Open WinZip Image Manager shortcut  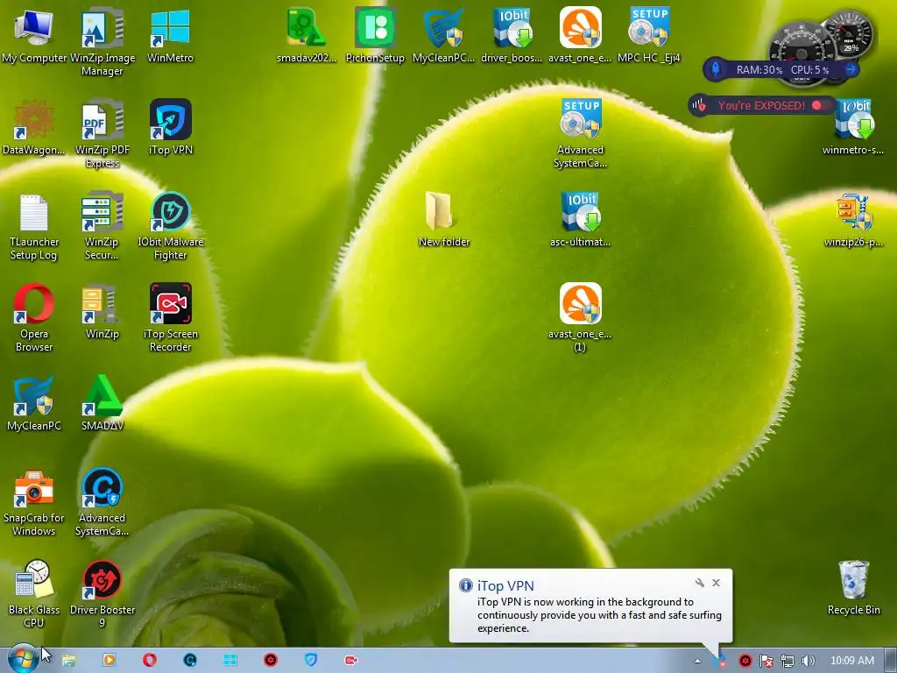click(102, 42)
